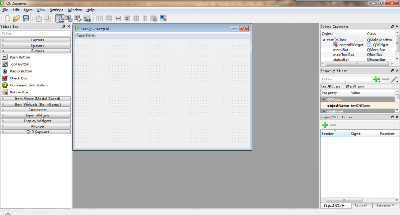Collapse testQtClass tree node arrow

(x=324, y=40)
